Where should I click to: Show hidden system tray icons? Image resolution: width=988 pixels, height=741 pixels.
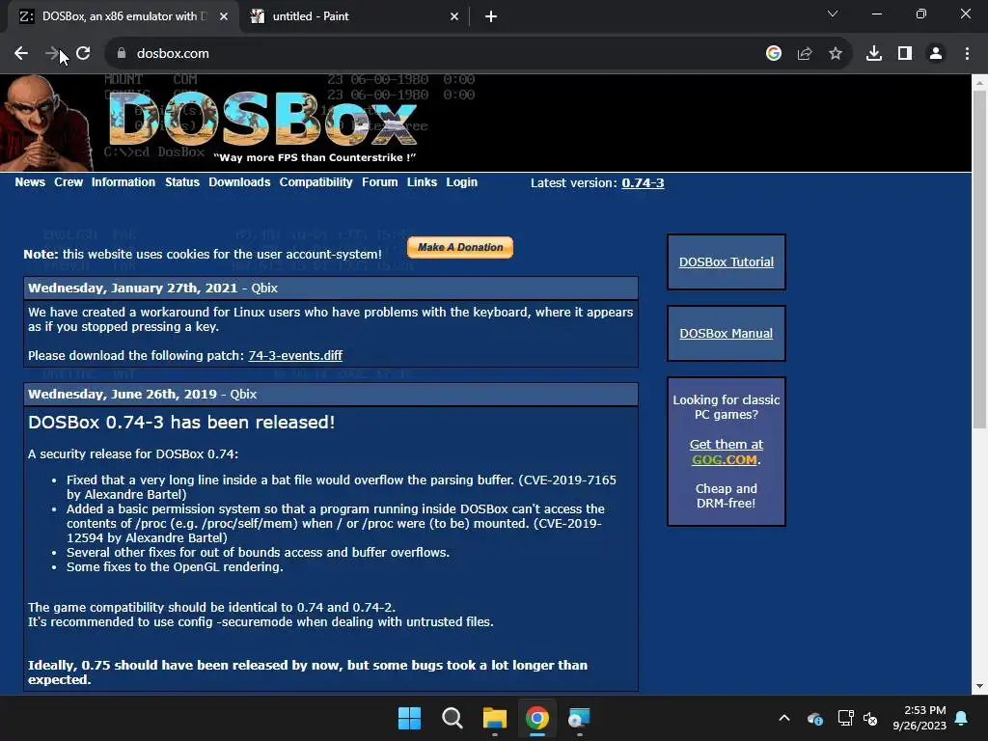784,718
